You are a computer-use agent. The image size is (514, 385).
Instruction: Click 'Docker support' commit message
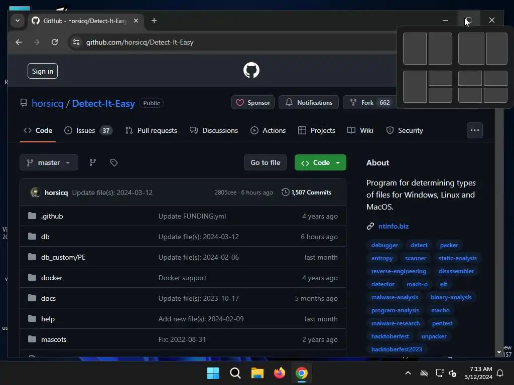coord(182,278)
